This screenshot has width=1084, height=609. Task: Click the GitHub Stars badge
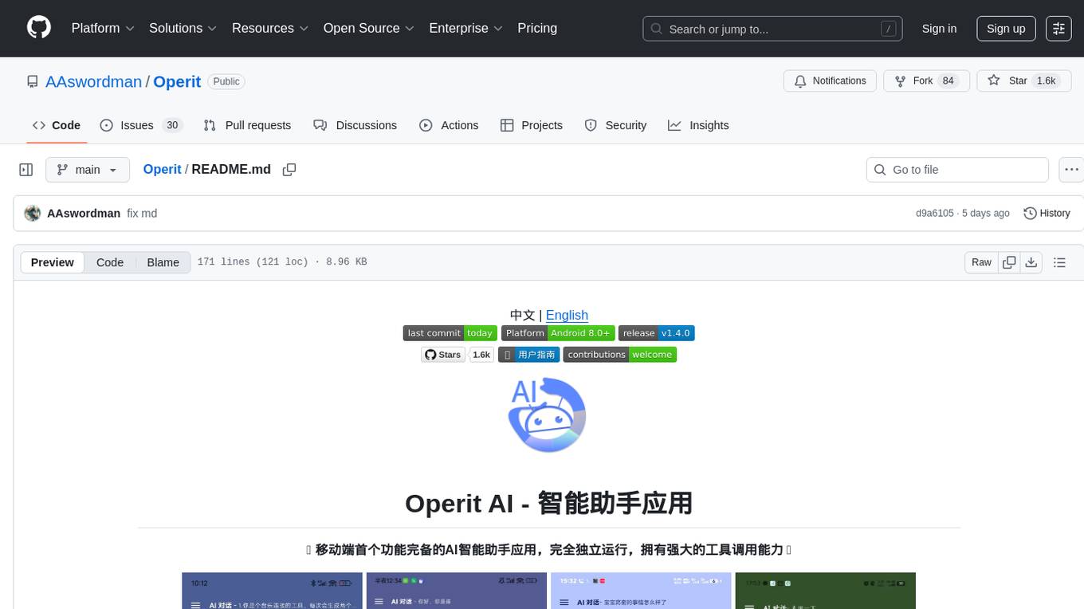coord(458,355)
